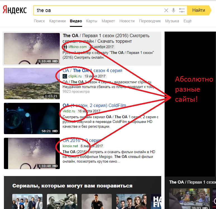This screenshot has height=209, width=216.
Task: Play the 58:21 HD camera thumbnail
Action: click(x=32, y=118)
